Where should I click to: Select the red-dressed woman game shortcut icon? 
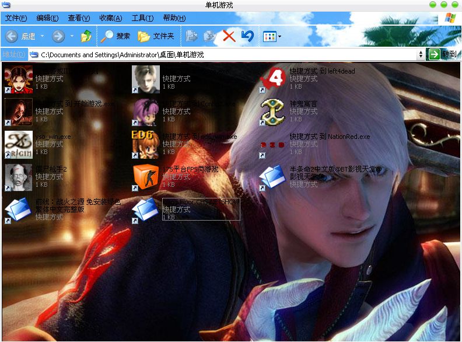19,79
